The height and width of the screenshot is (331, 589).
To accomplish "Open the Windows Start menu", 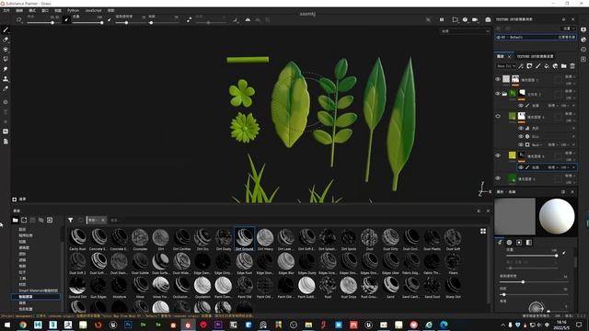I will [7, 325].
